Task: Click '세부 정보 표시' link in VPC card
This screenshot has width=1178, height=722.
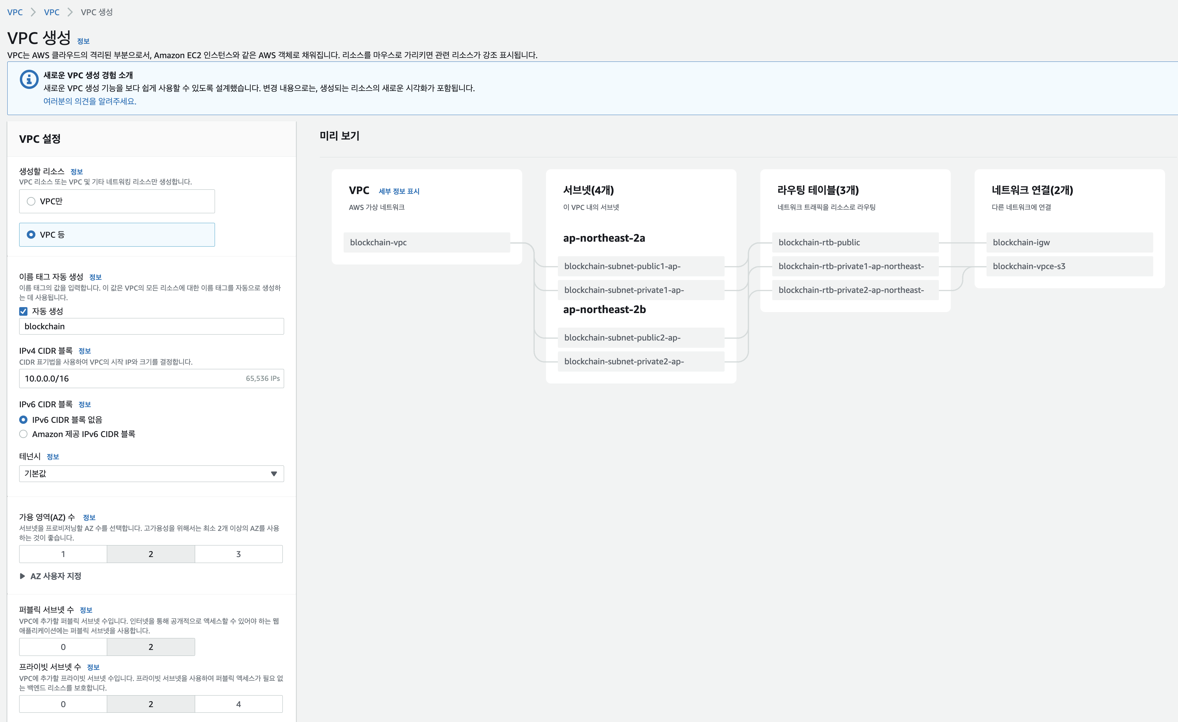Action: pyautogui.click(x=399, y=191)
